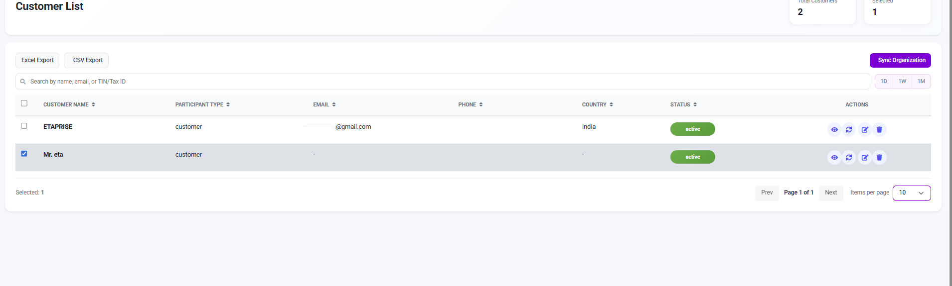This screenshot has height=286, width=952.
Task: Sort by Country column arrows
Action: pos(611,104)
